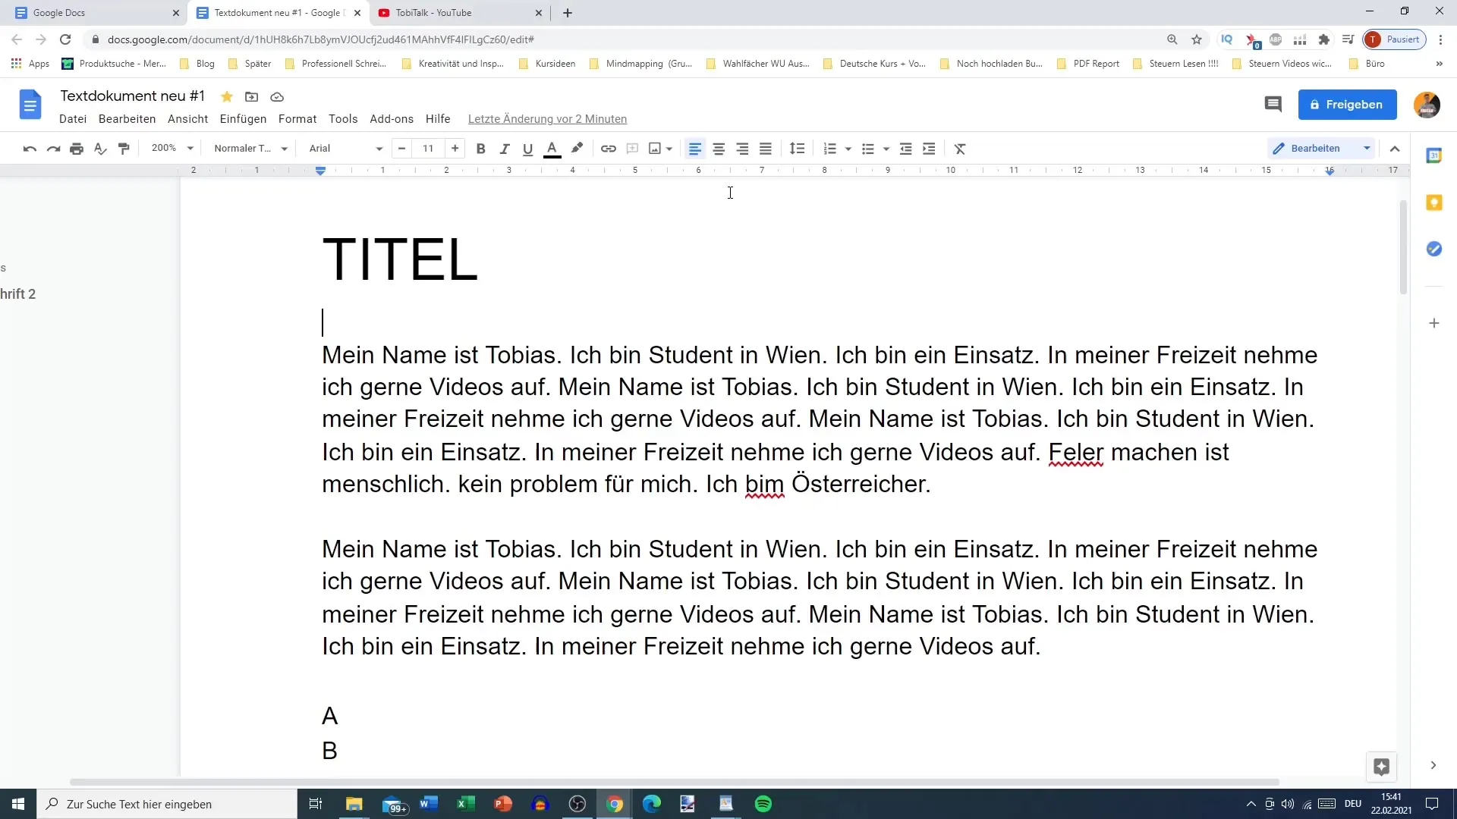Click the text color icon
Image resolution: width=1457 pixels, height=819 pixels.
click(x=552, y=148)
